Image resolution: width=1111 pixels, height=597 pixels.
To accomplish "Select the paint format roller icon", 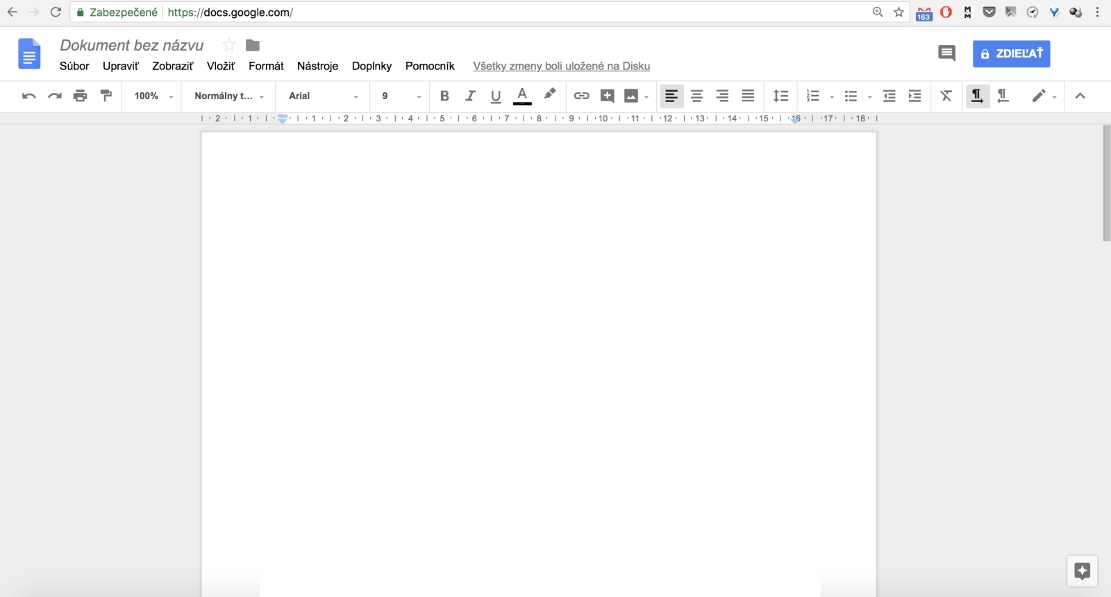I will 106,96.
